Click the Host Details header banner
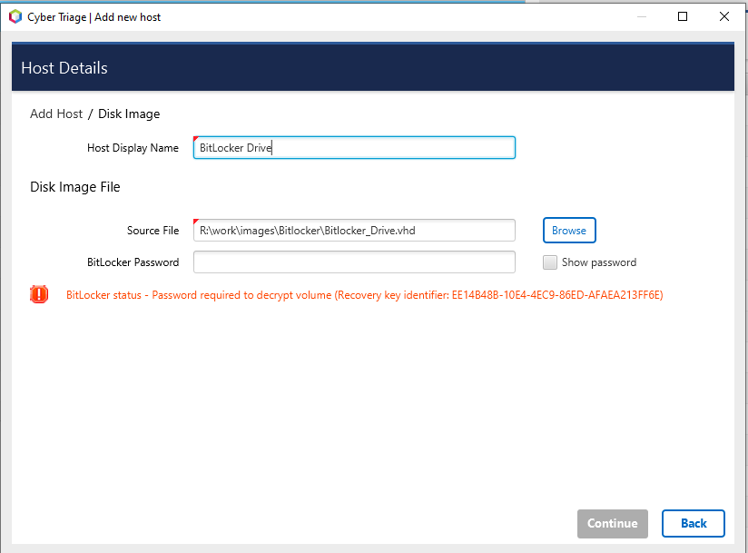Screen dimensions: 748x553 click(64, 67)
